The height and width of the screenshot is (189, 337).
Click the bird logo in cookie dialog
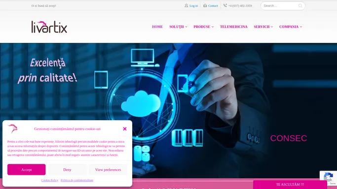pos(13,128)
